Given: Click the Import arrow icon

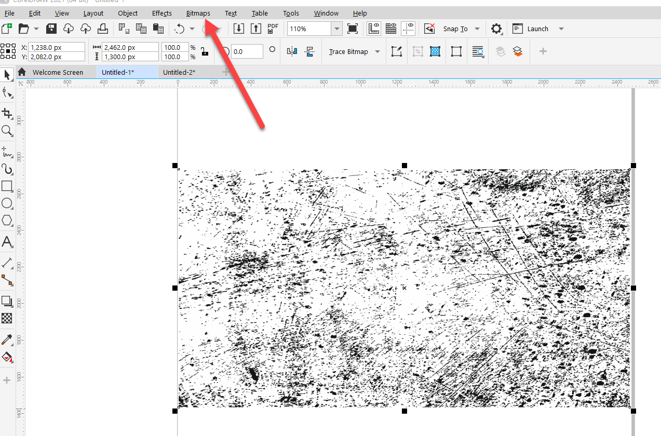Looking at the screenshot, I should click(x=238, y=29).
